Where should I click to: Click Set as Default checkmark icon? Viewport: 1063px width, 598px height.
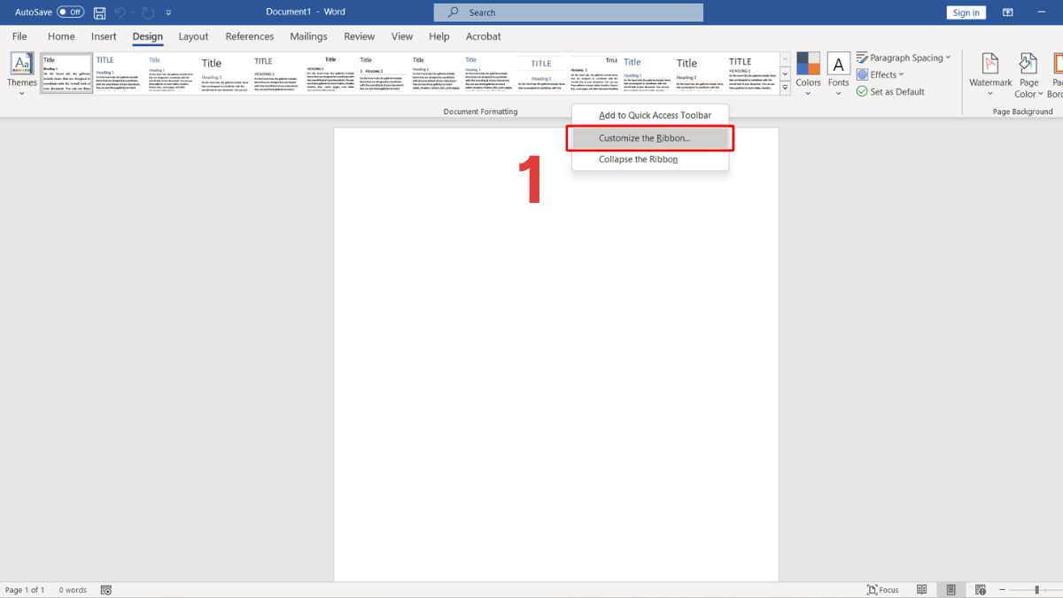[862, 92]
